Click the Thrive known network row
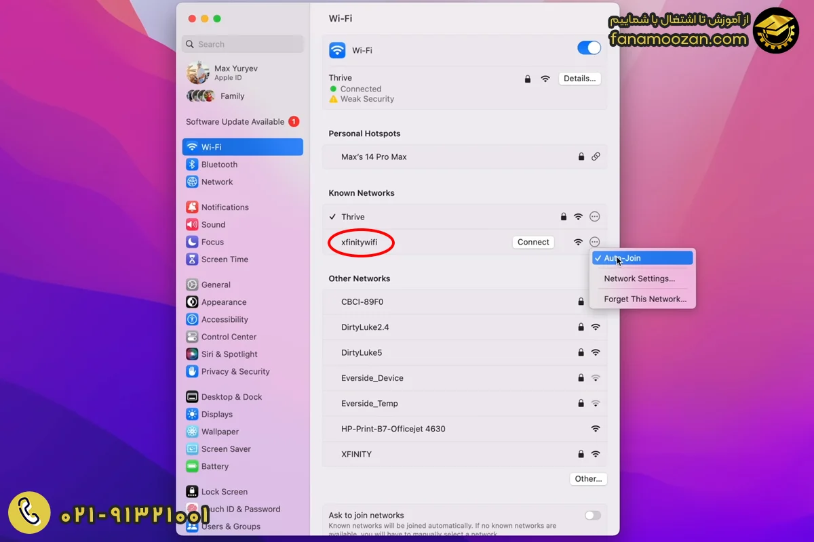 [x=464, y=217]
